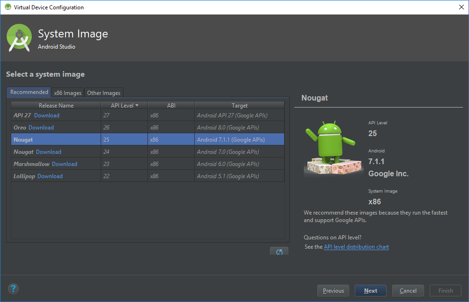
Task: Open help using the question mark icon
Action: 13,288
